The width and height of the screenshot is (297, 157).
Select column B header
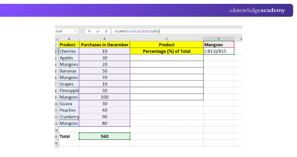pos(104,39)
